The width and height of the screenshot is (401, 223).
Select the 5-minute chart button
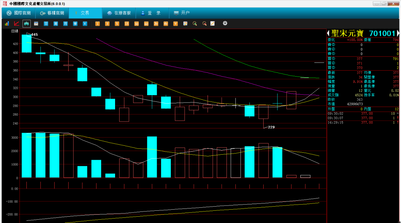[x=117, y=23]
